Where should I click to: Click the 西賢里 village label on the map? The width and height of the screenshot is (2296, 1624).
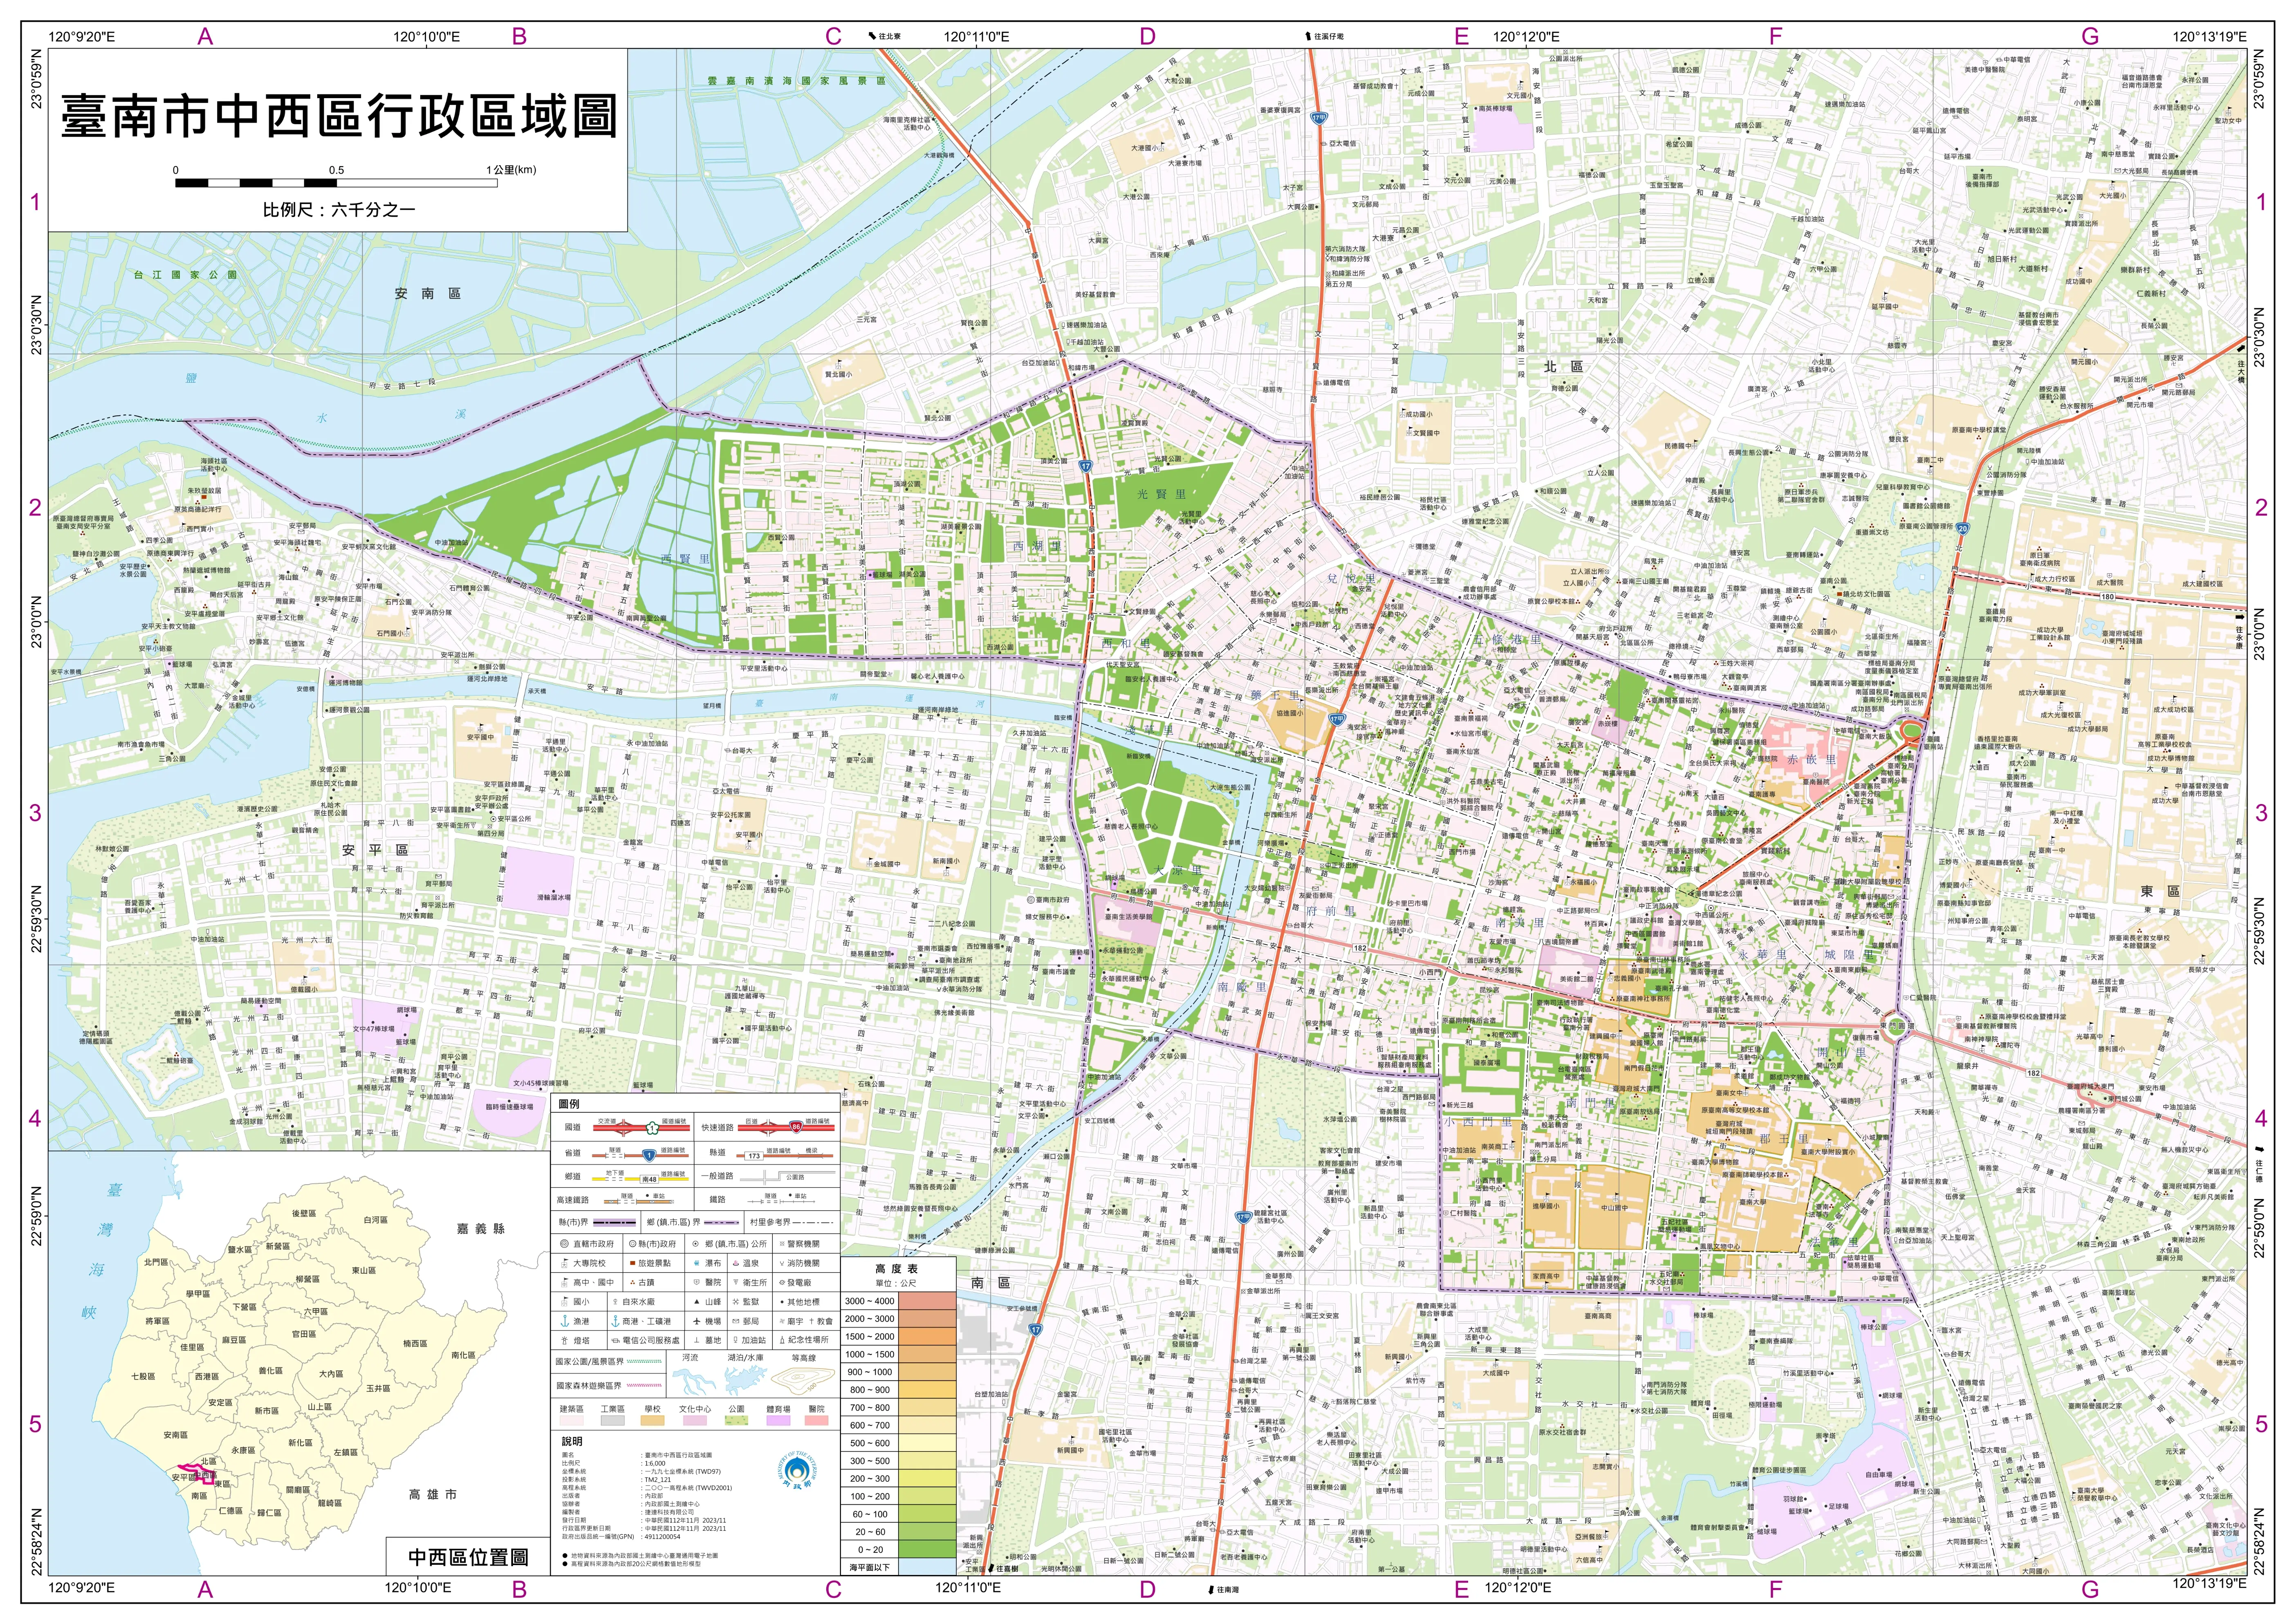pyautogui.click(x=685, y=559)
